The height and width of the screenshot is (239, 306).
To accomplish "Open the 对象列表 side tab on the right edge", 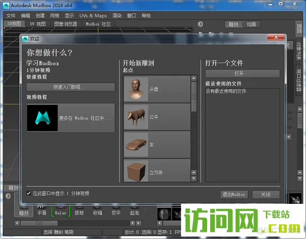I will [299, 51].
